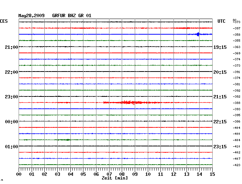Click the blue trace burst near minute 14
The height and width of the screenshot is (184, 242).
pos(198,34)
